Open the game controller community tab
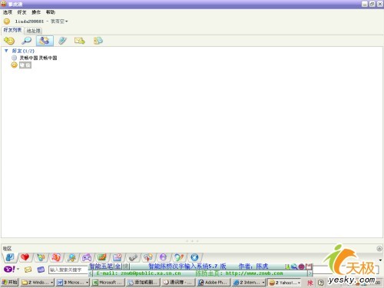 pos(87,257)
